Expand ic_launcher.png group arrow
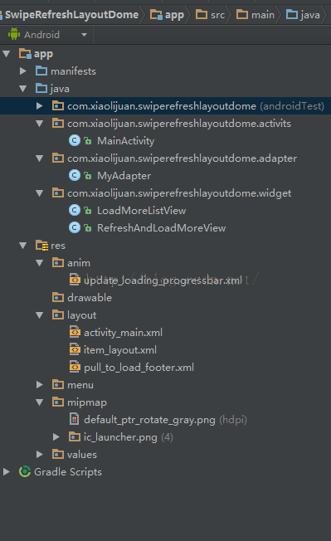 pyautogui.click(x=56, y=437)
